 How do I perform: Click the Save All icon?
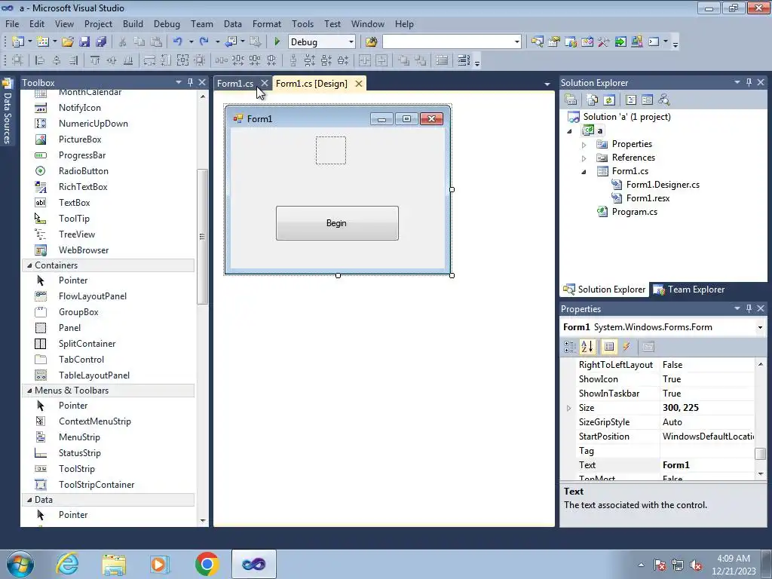pos(101,42)
